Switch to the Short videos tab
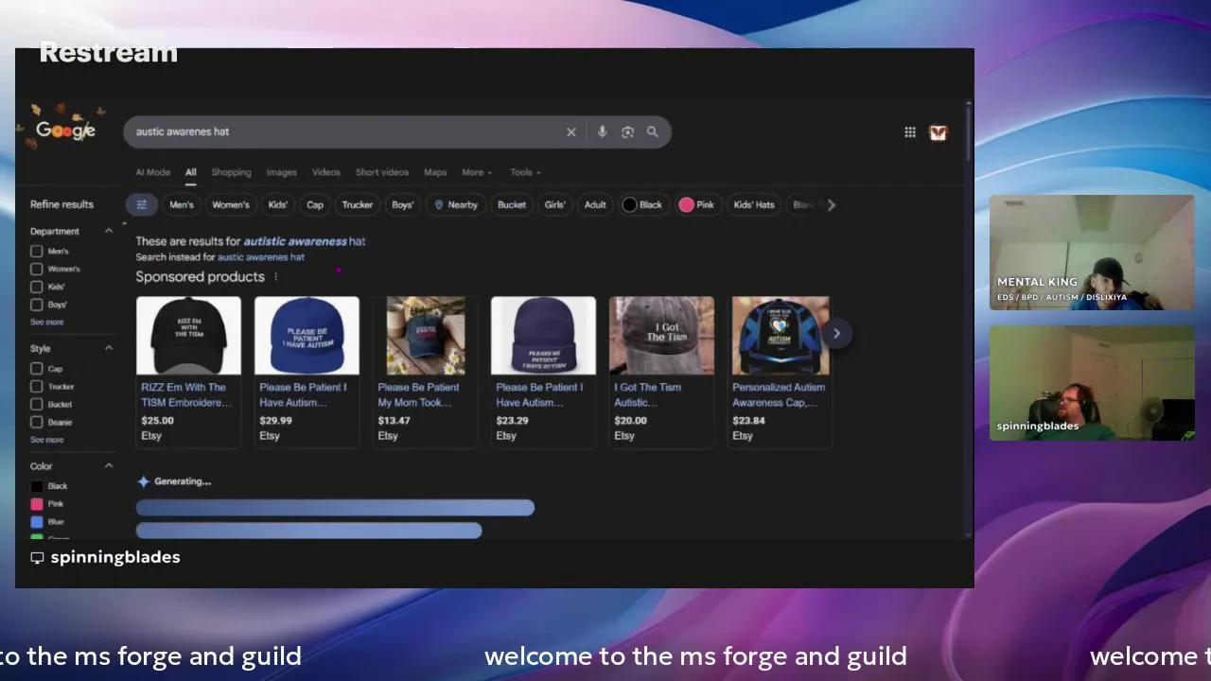1211x681 pixels. [382, 172]
